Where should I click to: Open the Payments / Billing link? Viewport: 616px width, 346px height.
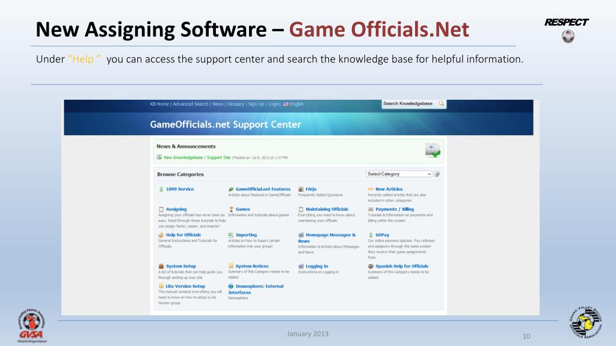click(395, 210)
